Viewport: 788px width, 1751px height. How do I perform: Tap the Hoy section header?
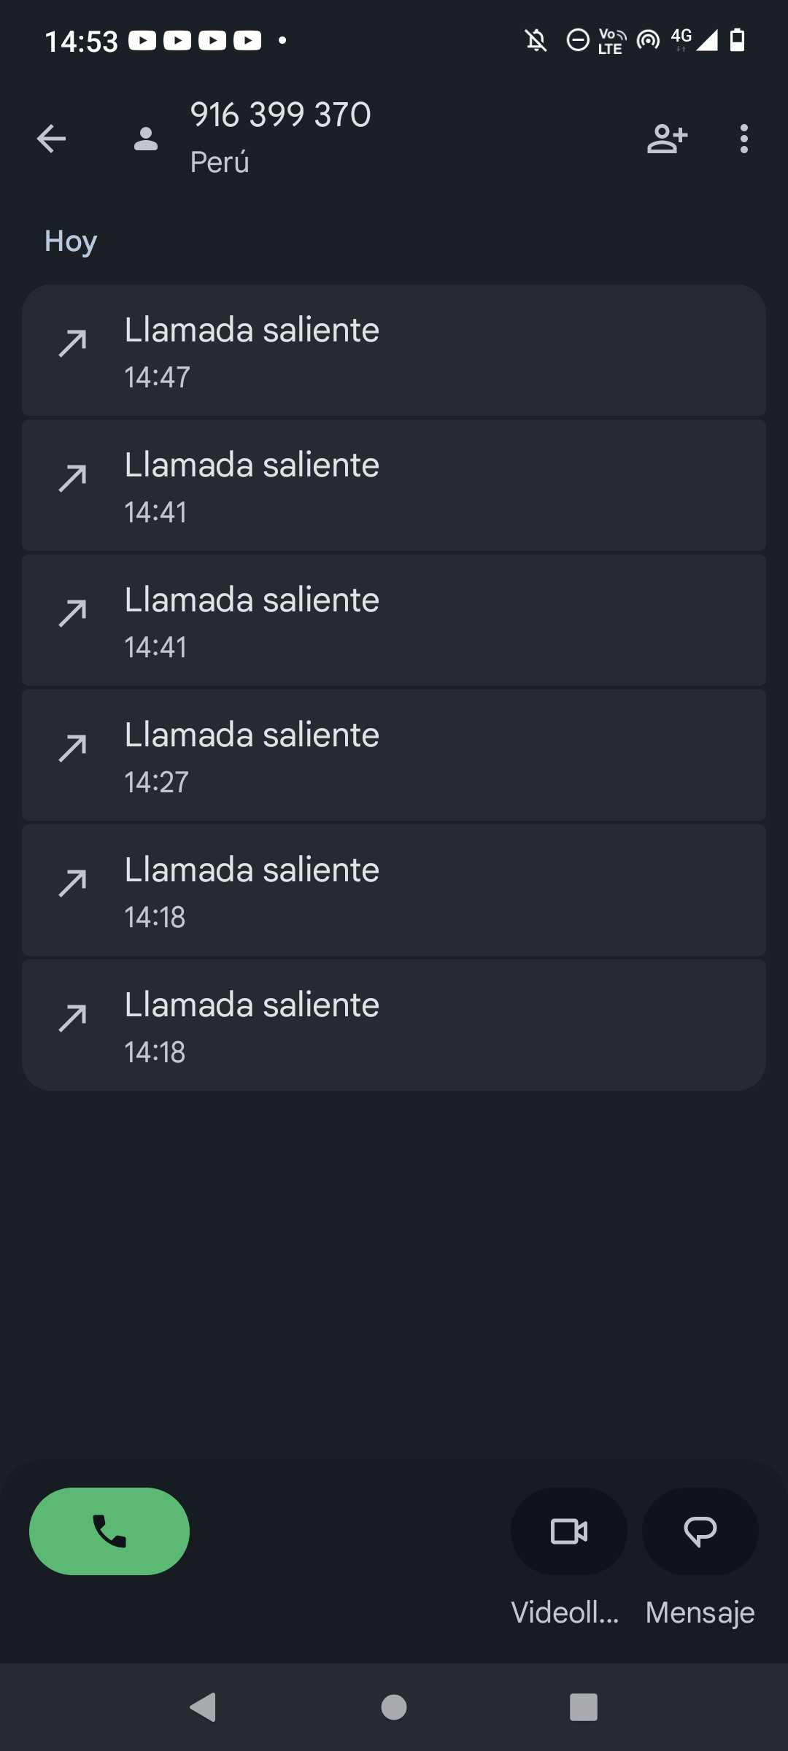point(71,241)
